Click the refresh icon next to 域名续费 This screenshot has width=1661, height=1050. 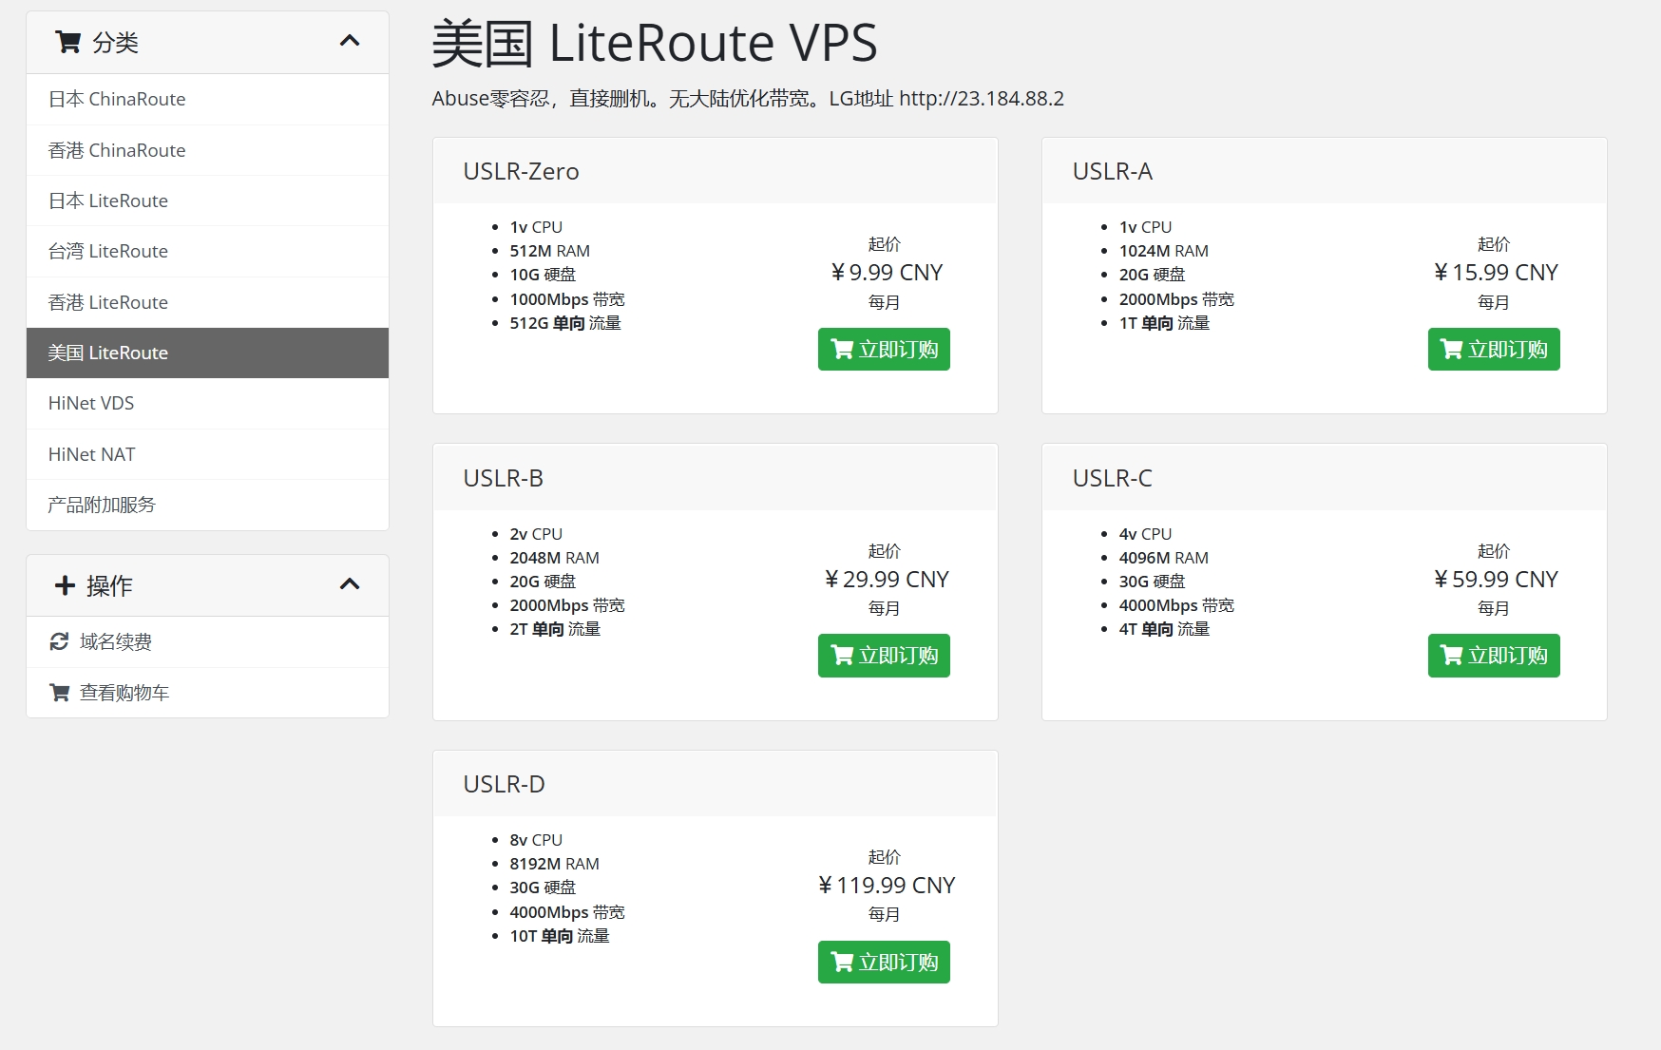[x=59, y=642]
